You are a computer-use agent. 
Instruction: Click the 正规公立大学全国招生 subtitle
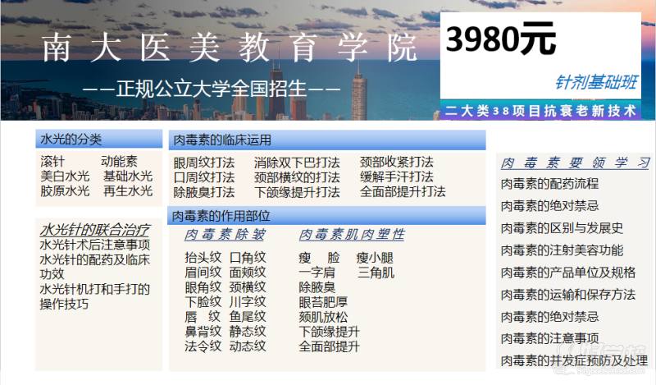pos(212,89)
